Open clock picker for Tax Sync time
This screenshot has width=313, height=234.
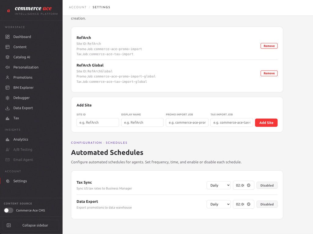point(249,185)
